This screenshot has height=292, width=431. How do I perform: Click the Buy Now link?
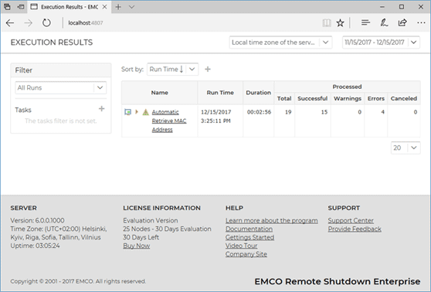pos(137,246)
